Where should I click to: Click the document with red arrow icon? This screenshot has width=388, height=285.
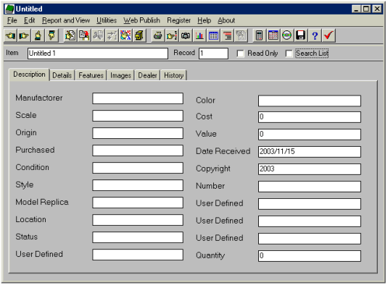coord(84,35)
